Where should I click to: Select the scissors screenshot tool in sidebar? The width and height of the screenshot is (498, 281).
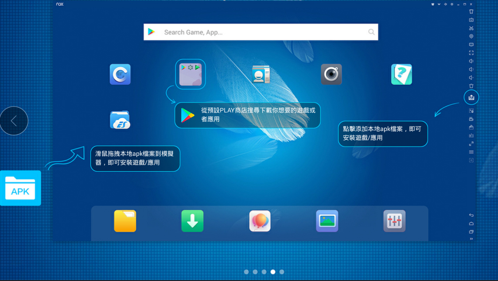(x=471, y=28)
